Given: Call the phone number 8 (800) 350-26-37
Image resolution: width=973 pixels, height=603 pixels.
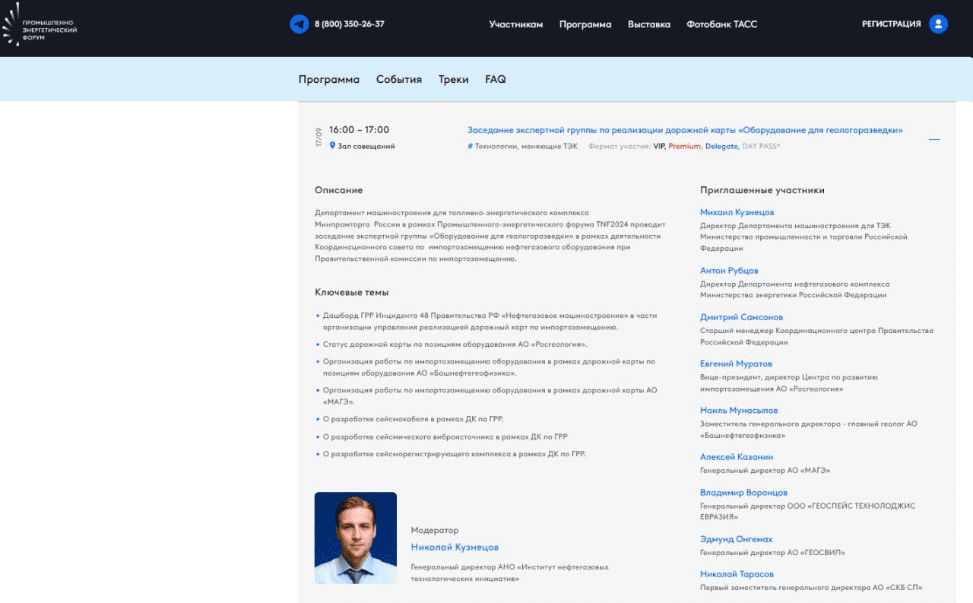Looking at the screenshot, I should 350,24.
